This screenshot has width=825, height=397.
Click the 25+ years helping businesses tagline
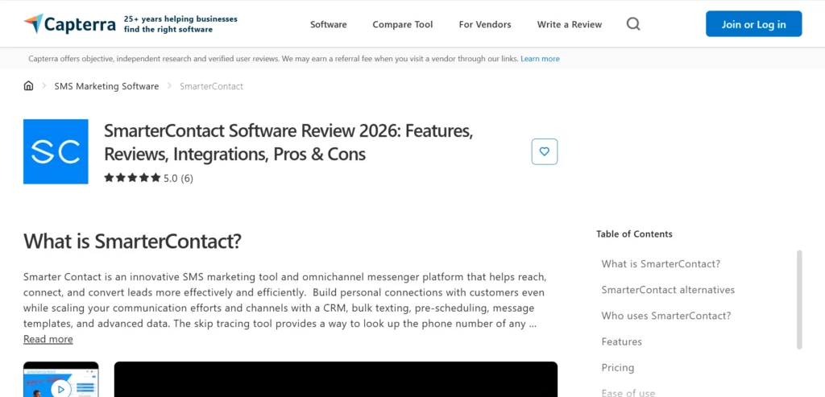[x=180, y=24]
